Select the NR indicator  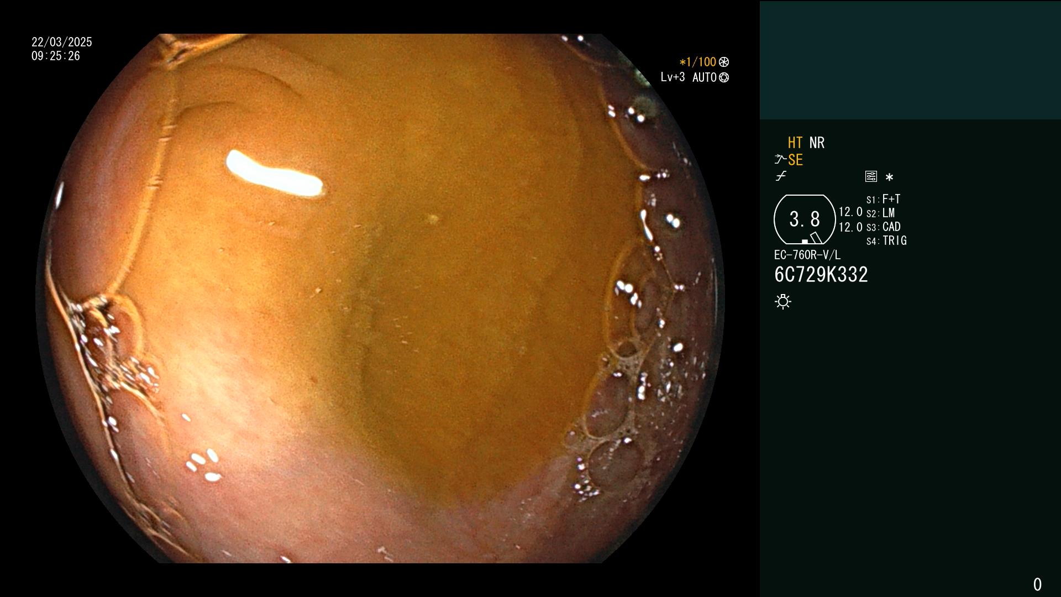point(817,143)
